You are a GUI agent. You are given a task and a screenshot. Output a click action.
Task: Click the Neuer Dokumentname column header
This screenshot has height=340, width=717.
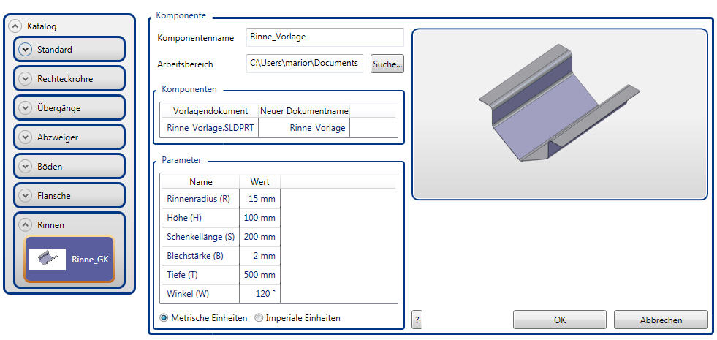[304, 110]
